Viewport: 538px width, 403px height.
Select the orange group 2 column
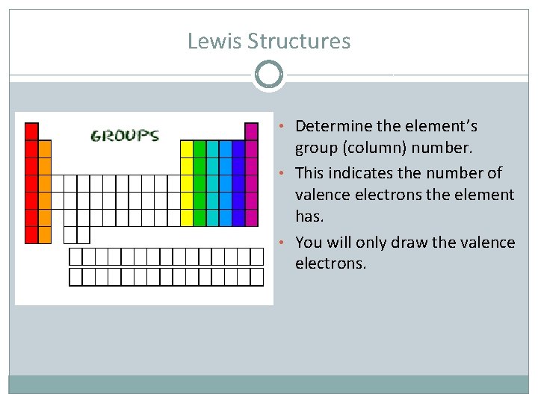[45, 192]
